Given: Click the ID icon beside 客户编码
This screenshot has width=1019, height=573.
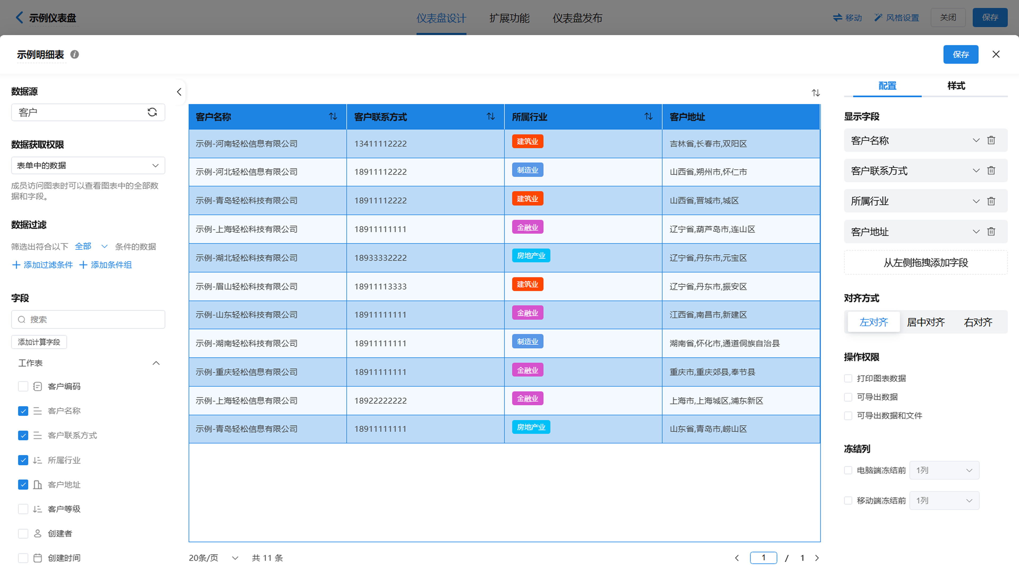Looking at the screenshot, I should tap(38, 386).
